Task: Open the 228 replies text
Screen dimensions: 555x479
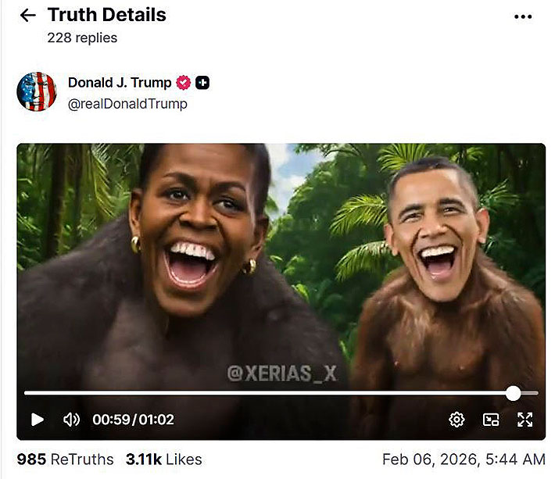Action: coord(82,38)
